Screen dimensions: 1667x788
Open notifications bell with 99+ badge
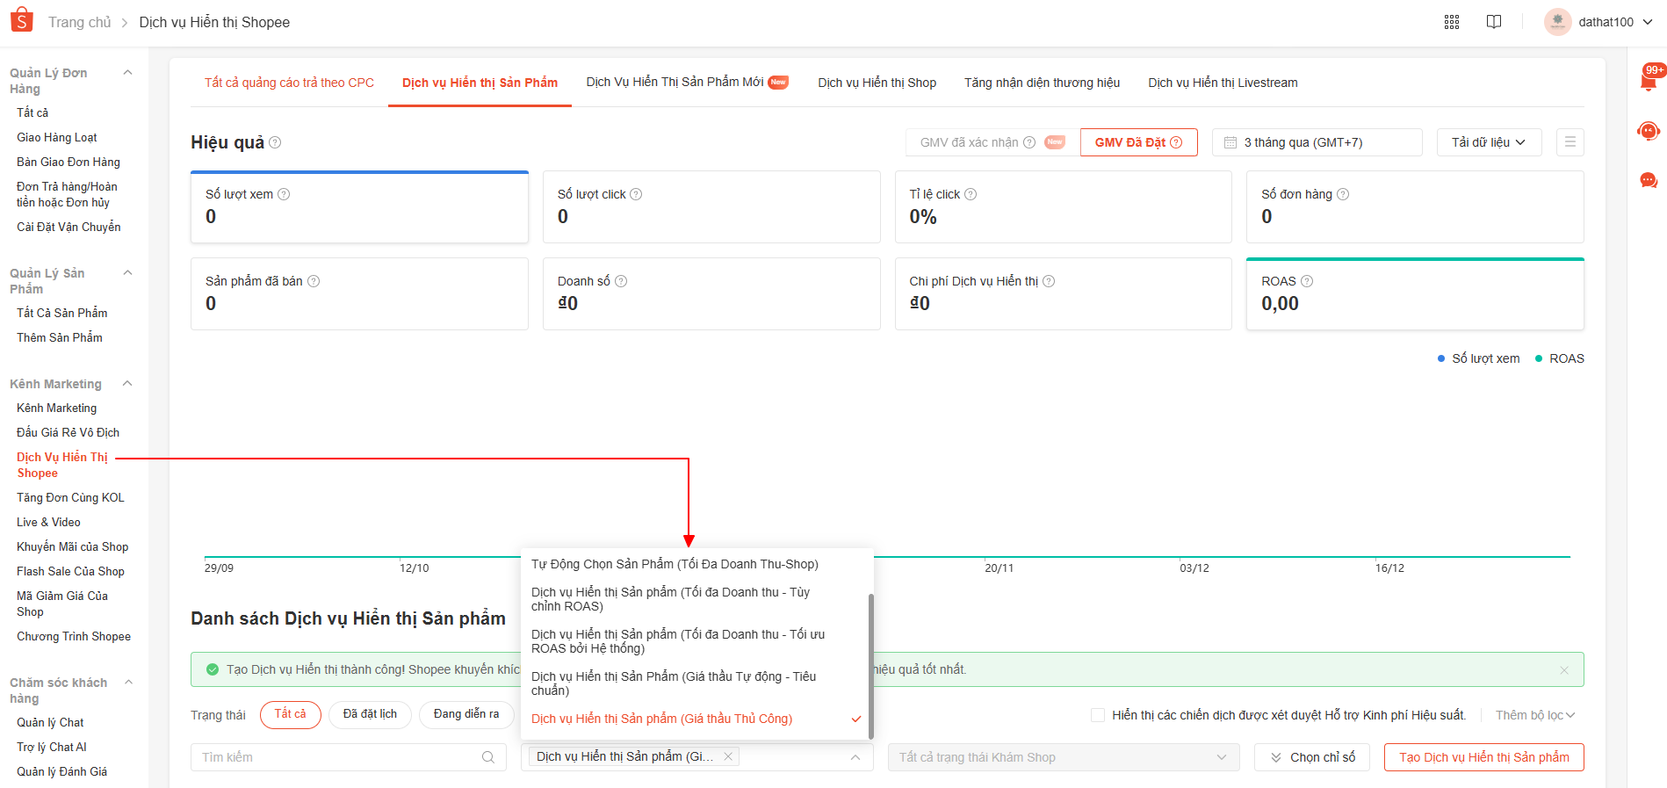tap(1649, 82)
